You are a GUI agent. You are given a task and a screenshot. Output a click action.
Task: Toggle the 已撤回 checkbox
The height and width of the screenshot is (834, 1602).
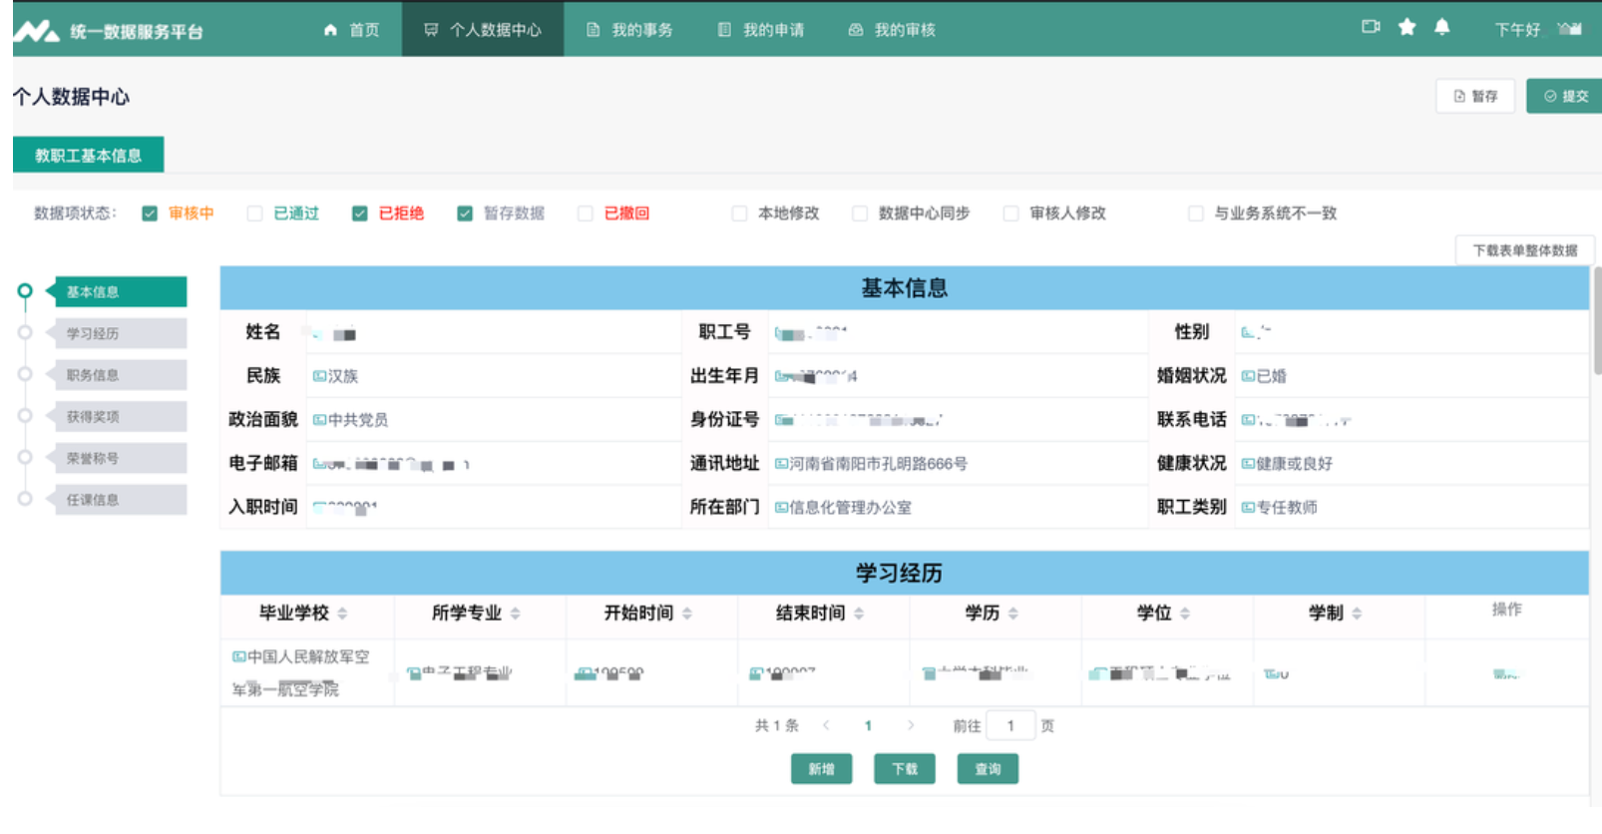point(586,213)
